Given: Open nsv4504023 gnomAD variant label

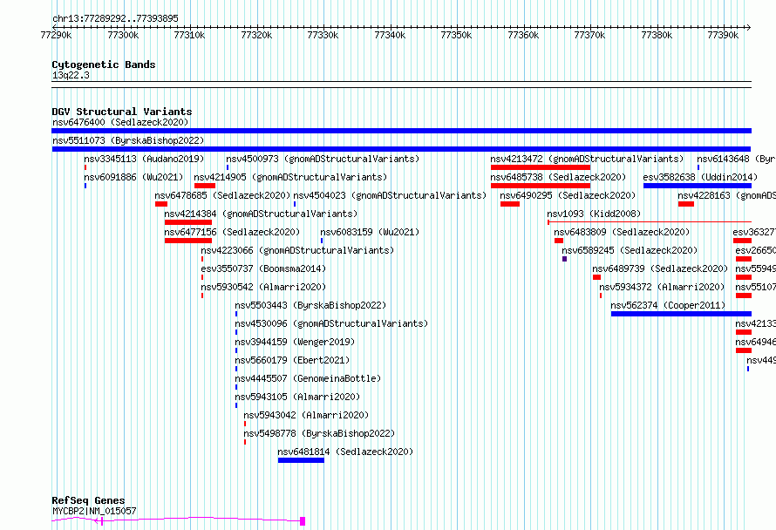Looking at the screenshot, I should coord(390,195).
